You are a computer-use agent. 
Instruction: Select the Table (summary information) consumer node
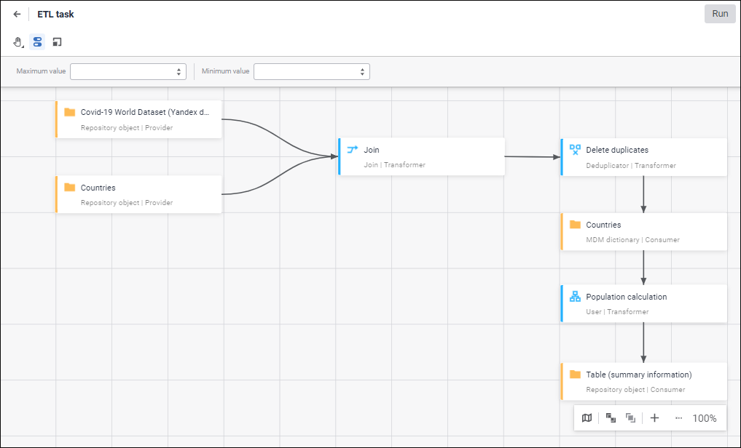(644, 381)
